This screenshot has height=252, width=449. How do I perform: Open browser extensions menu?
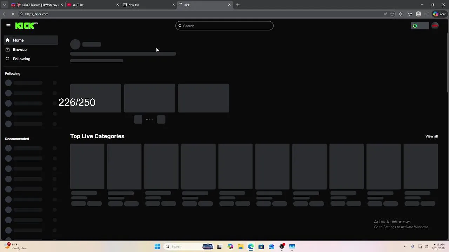(401, 14)
